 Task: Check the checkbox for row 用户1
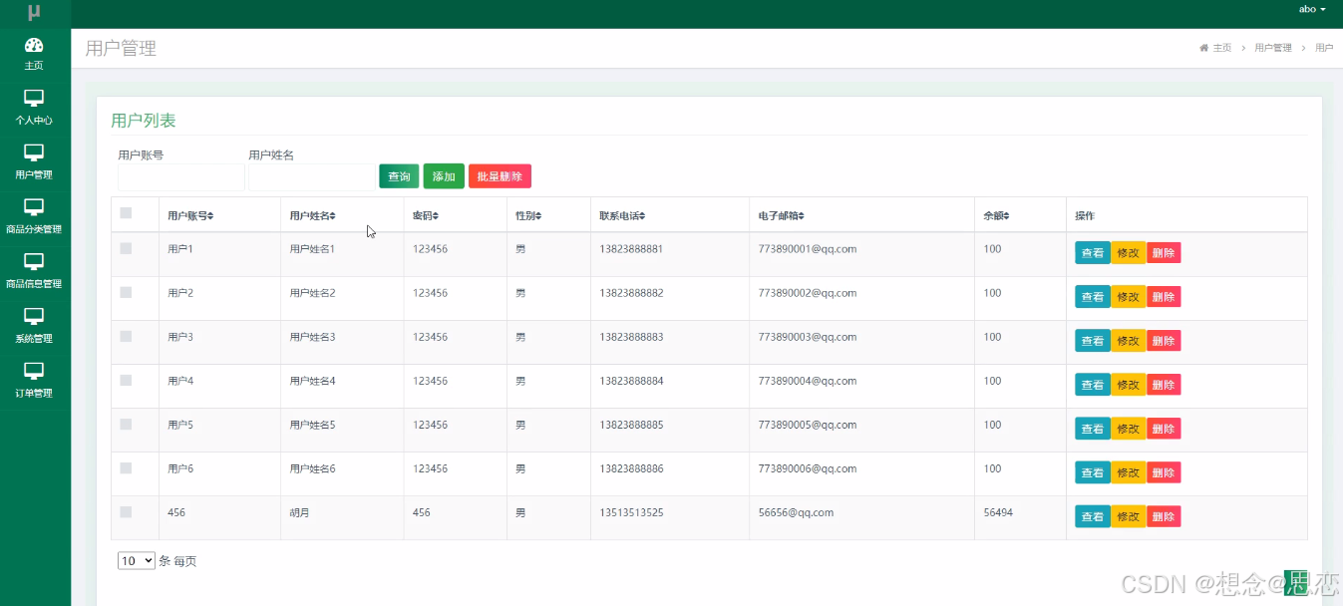coord(126,248)
